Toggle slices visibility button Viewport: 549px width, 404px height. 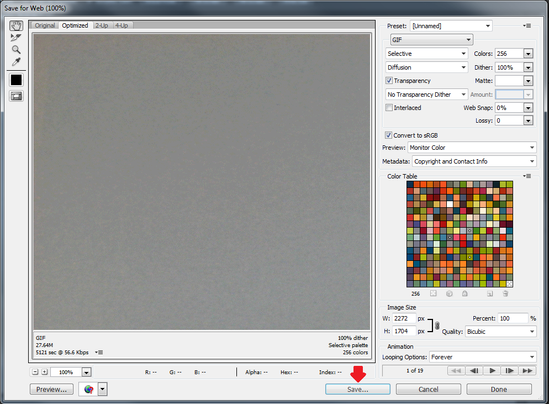tap(16, 96)
